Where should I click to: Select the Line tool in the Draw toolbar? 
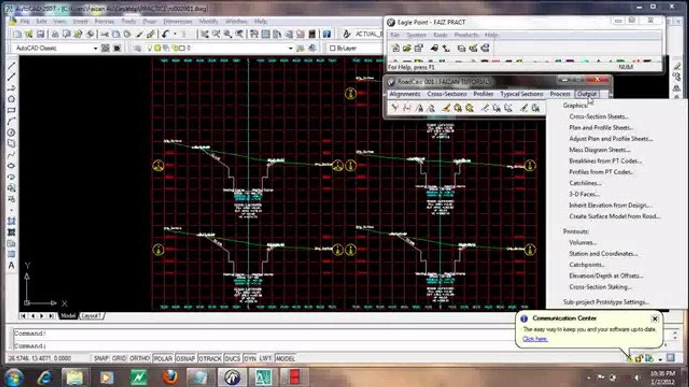click(x=11, y=66)
